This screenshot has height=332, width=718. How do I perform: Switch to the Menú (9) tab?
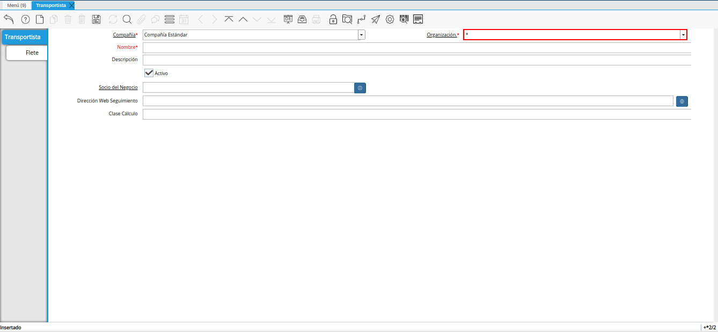click(x=17, y=5)
